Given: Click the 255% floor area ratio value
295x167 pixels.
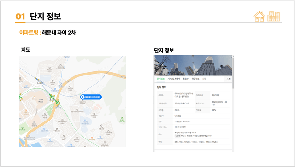Looking at the screenshot, I should point(177,110).
